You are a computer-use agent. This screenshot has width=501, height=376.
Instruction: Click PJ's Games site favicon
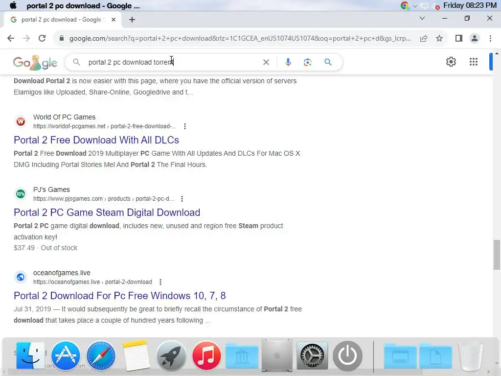21,194
